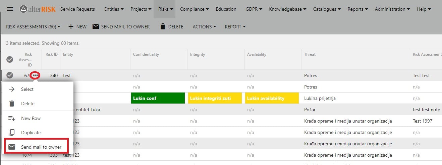The height and width of the screenshot is (165, 442).
Task: Click the Duplicate icon in context menu
Action: [x=12, y=133]
